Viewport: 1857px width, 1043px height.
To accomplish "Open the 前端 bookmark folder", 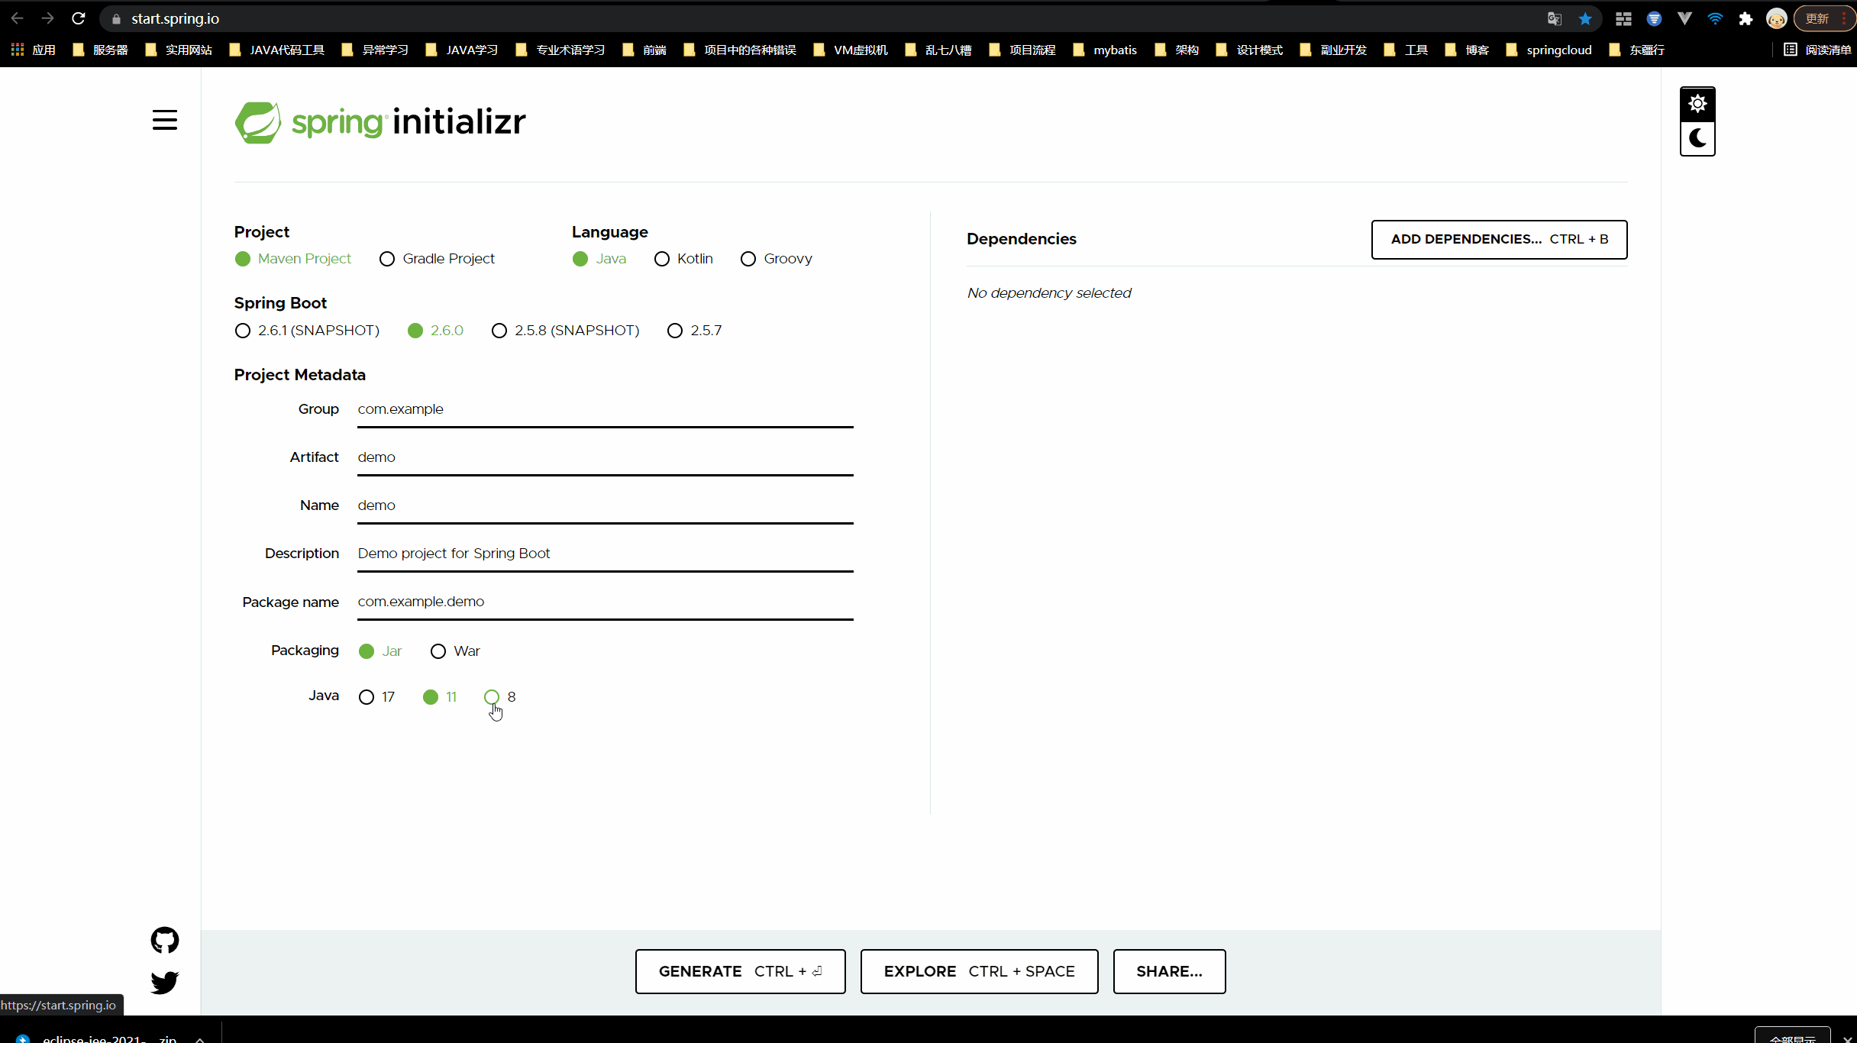I will (644, 50).
